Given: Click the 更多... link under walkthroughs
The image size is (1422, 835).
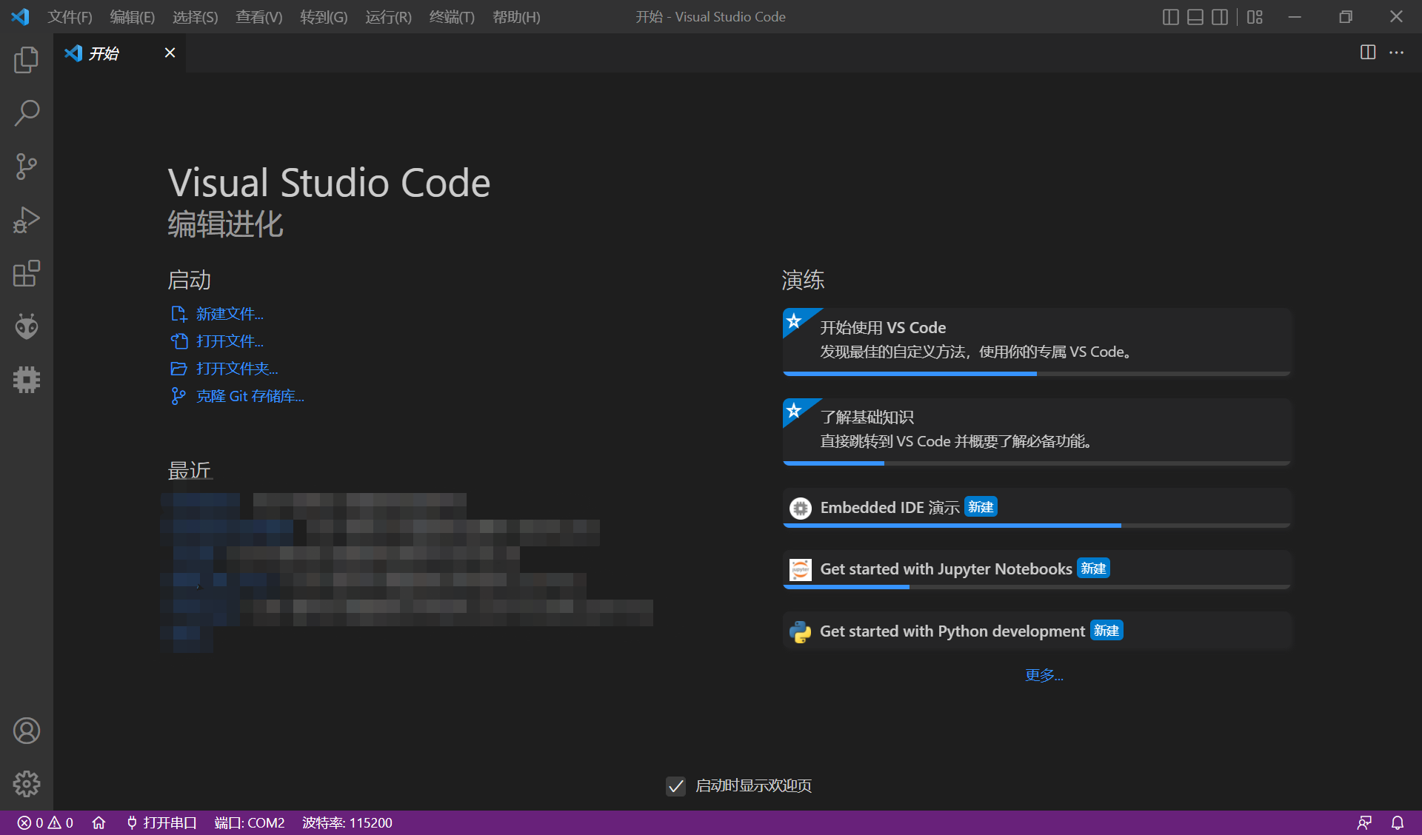Looking at the screenshot, I should click(1044, 675).
